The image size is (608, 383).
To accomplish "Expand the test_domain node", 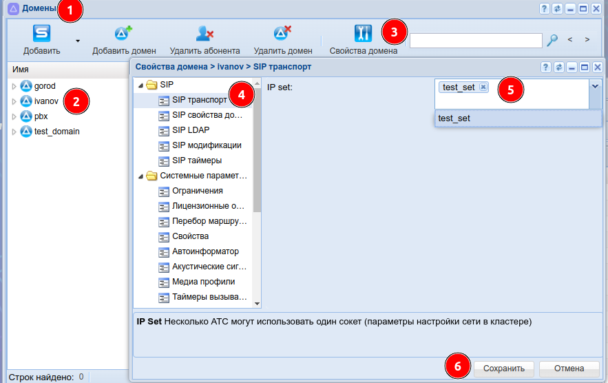I will [x=14, y=132].
